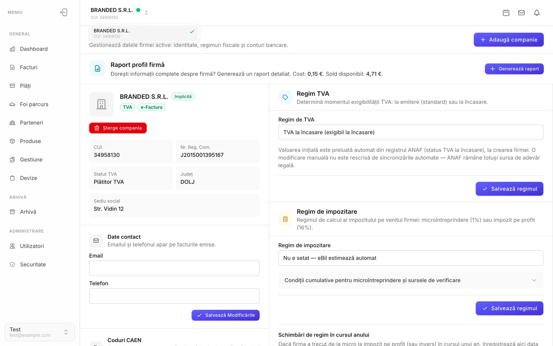Open the calendar icon in the header
This screenshot has height=346, width=553.
pos(506,13)
